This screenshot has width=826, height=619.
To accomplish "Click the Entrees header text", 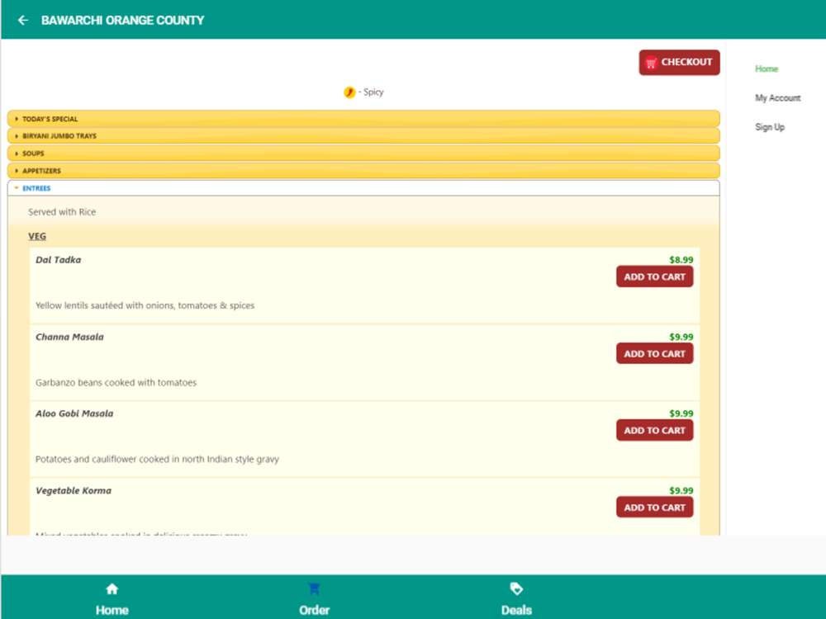I will (36, 188).
